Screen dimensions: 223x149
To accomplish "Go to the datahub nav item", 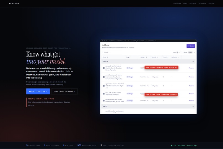I will [193, 4].
